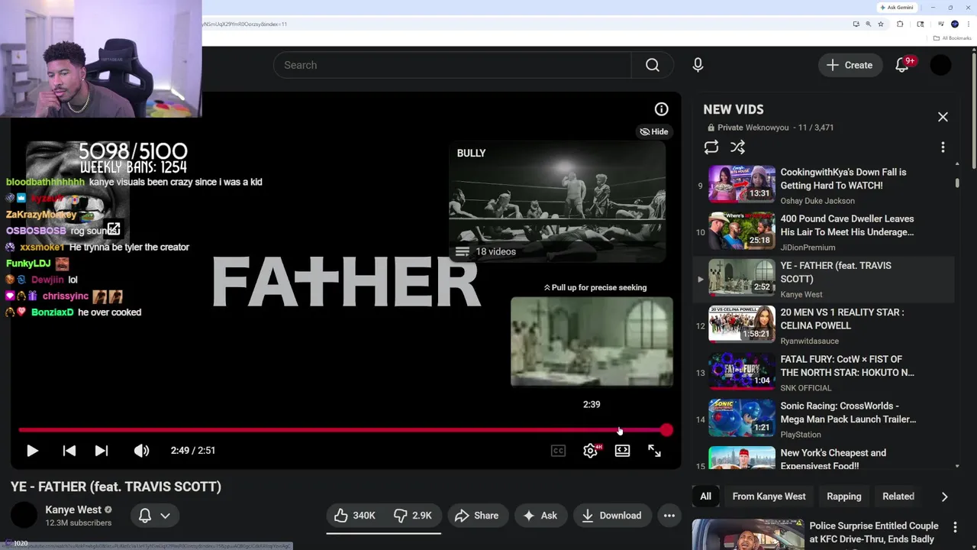Open FATAL FURY CotW video
Screen dimensions: 977x550
pos(823,373)
